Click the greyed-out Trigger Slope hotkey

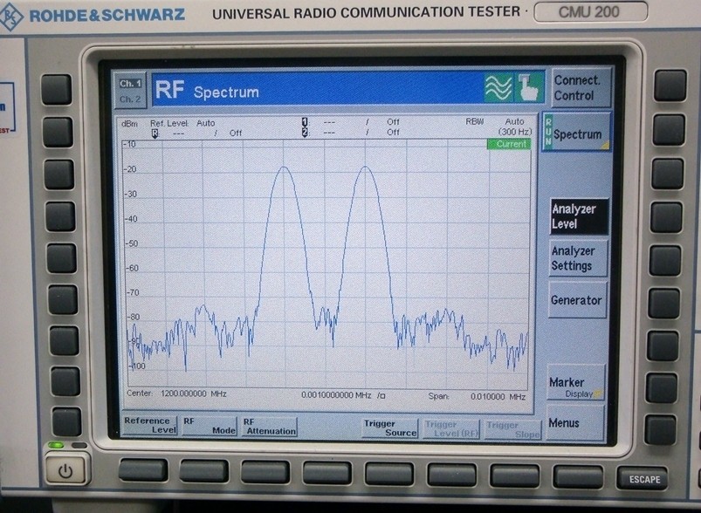512,429
